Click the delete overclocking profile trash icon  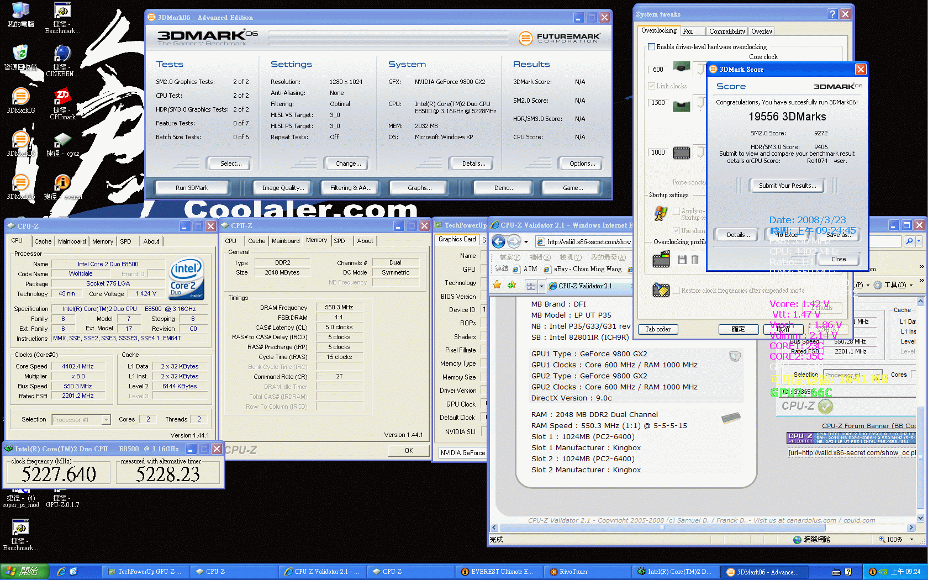[695, 260]
